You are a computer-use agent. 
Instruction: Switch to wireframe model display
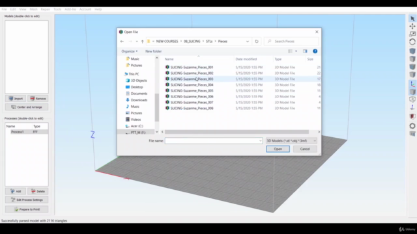click(412, 99)
